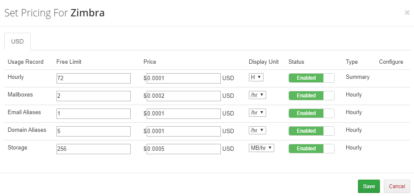
Task: Select the Storage row label
Action: pyautogui.click(x=17, y=147)
